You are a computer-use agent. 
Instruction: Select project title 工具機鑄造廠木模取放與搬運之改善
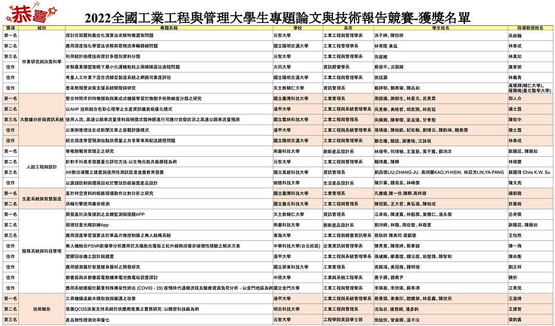pos(101,298)
